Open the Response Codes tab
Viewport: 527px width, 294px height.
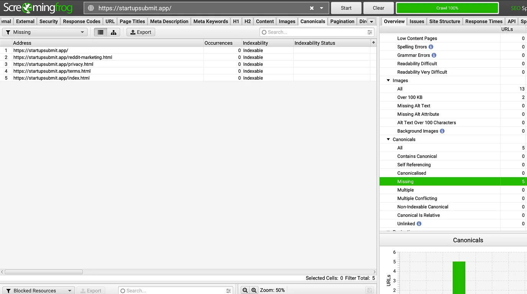coord(82,21)
